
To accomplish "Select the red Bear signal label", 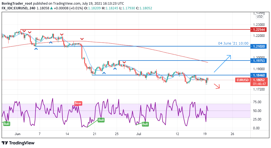I will [x=78, y=103].
